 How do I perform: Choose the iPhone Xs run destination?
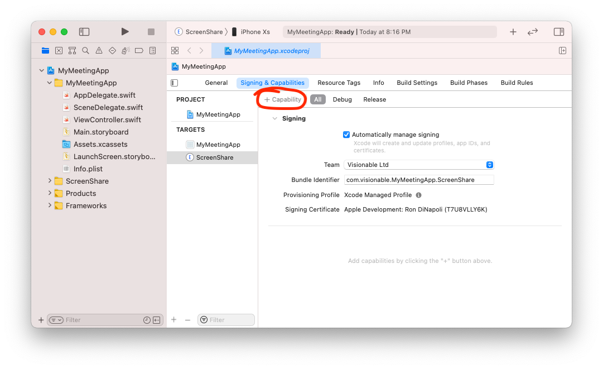click(x=250, y=32)
